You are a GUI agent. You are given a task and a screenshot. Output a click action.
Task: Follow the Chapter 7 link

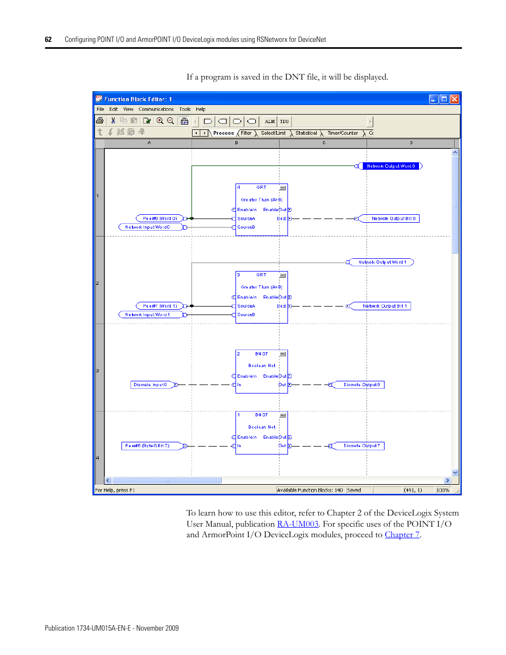click(402, 535)
